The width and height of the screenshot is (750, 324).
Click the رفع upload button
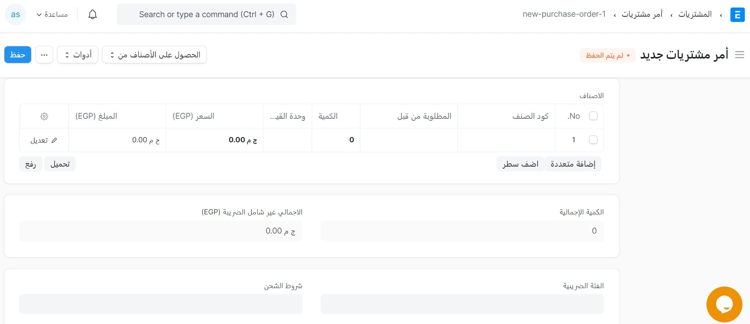click(31, 164)
